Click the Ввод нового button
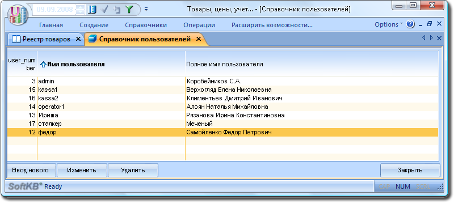The width and height of the screenshot is (454, 204). pos(31,170)
